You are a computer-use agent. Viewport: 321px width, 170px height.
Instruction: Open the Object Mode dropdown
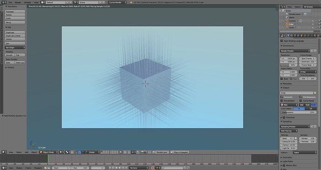pos(48,152)
